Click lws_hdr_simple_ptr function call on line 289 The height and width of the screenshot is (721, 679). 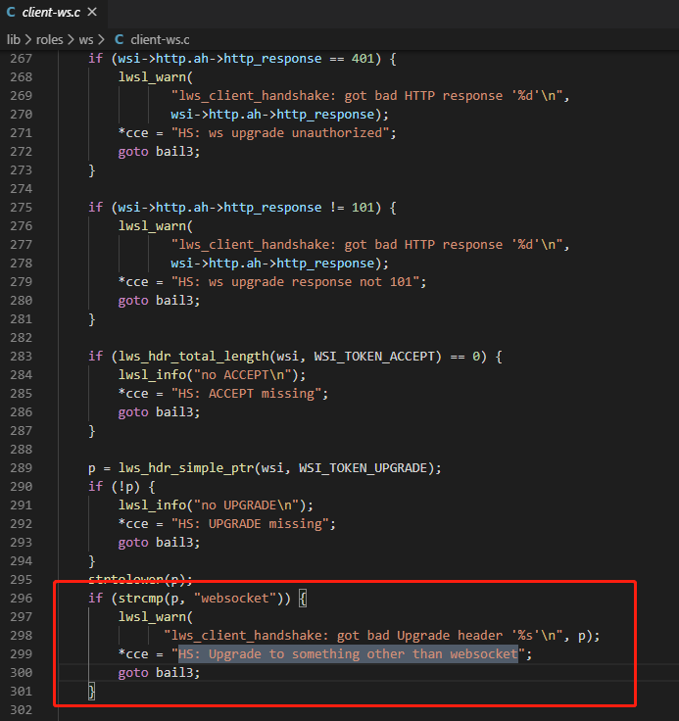click(x=186, y=468)
